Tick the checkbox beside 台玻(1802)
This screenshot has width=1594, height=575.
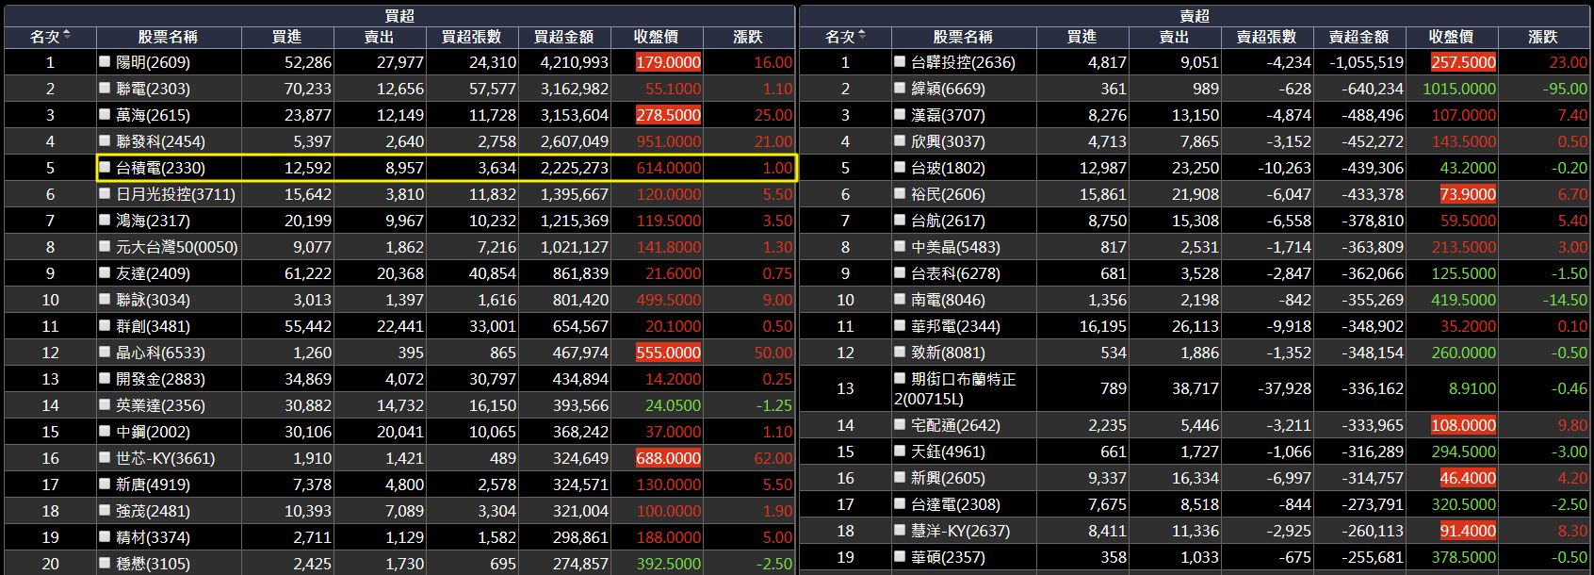[x=901, y=167]
